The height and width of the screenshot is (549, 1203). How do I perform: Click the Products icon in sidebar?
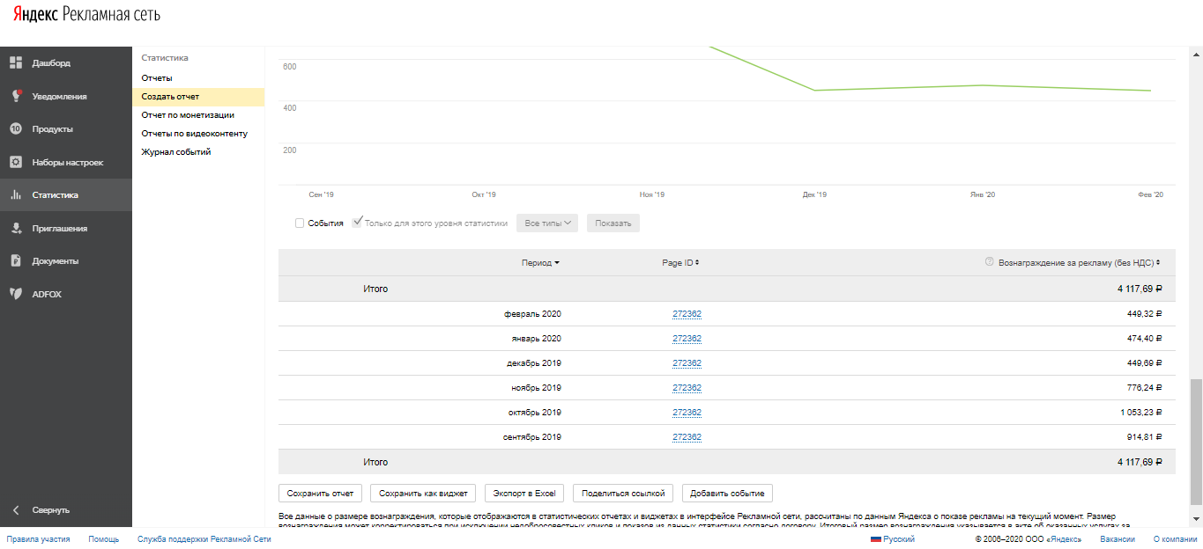[16, 129]
